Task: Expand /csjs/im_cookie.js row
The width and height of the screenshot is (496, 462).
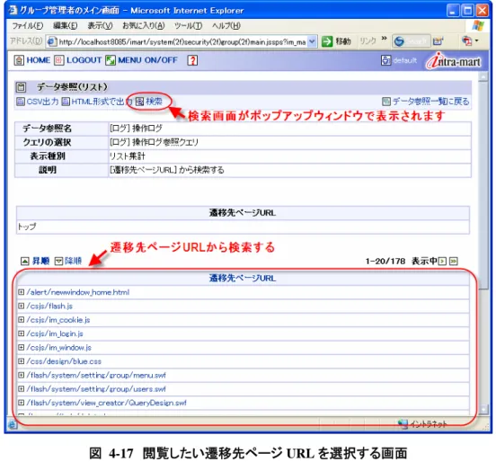Action: [x=22, y=320]
